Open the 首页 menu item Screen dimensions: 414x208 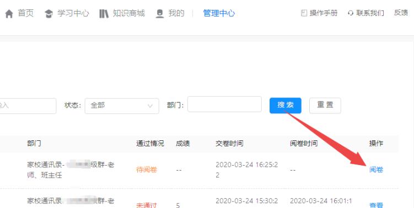tap(26, 13)
